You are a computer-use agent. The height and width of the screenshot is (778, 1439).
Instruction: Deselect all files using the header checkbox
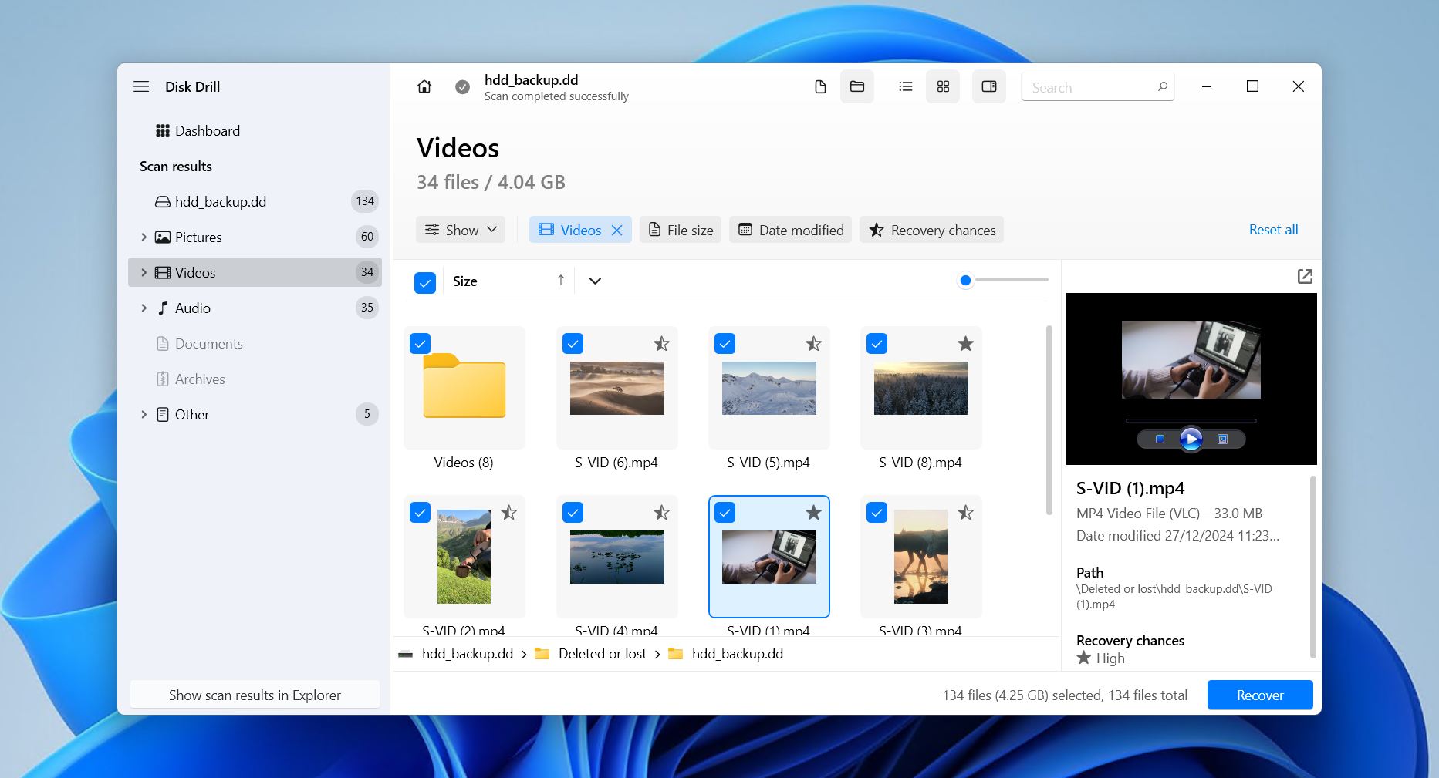(x=425, y=282)
